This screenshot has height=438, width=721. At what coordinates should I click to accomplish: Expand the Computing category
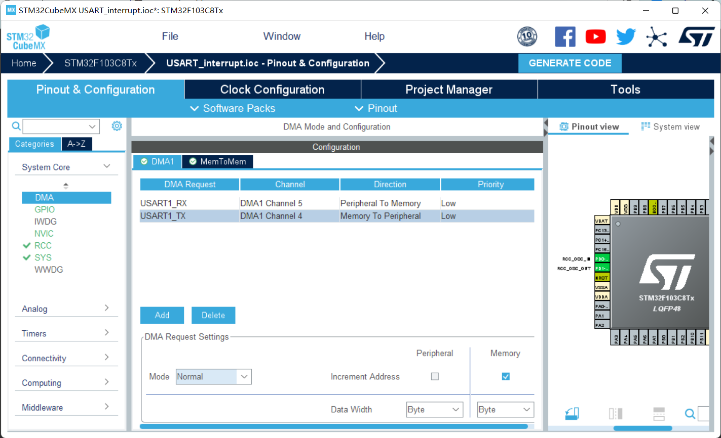point(66,383)
